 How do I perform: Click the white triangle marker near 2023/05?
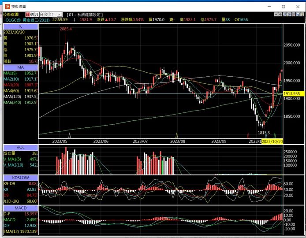(x=70, y=136)
